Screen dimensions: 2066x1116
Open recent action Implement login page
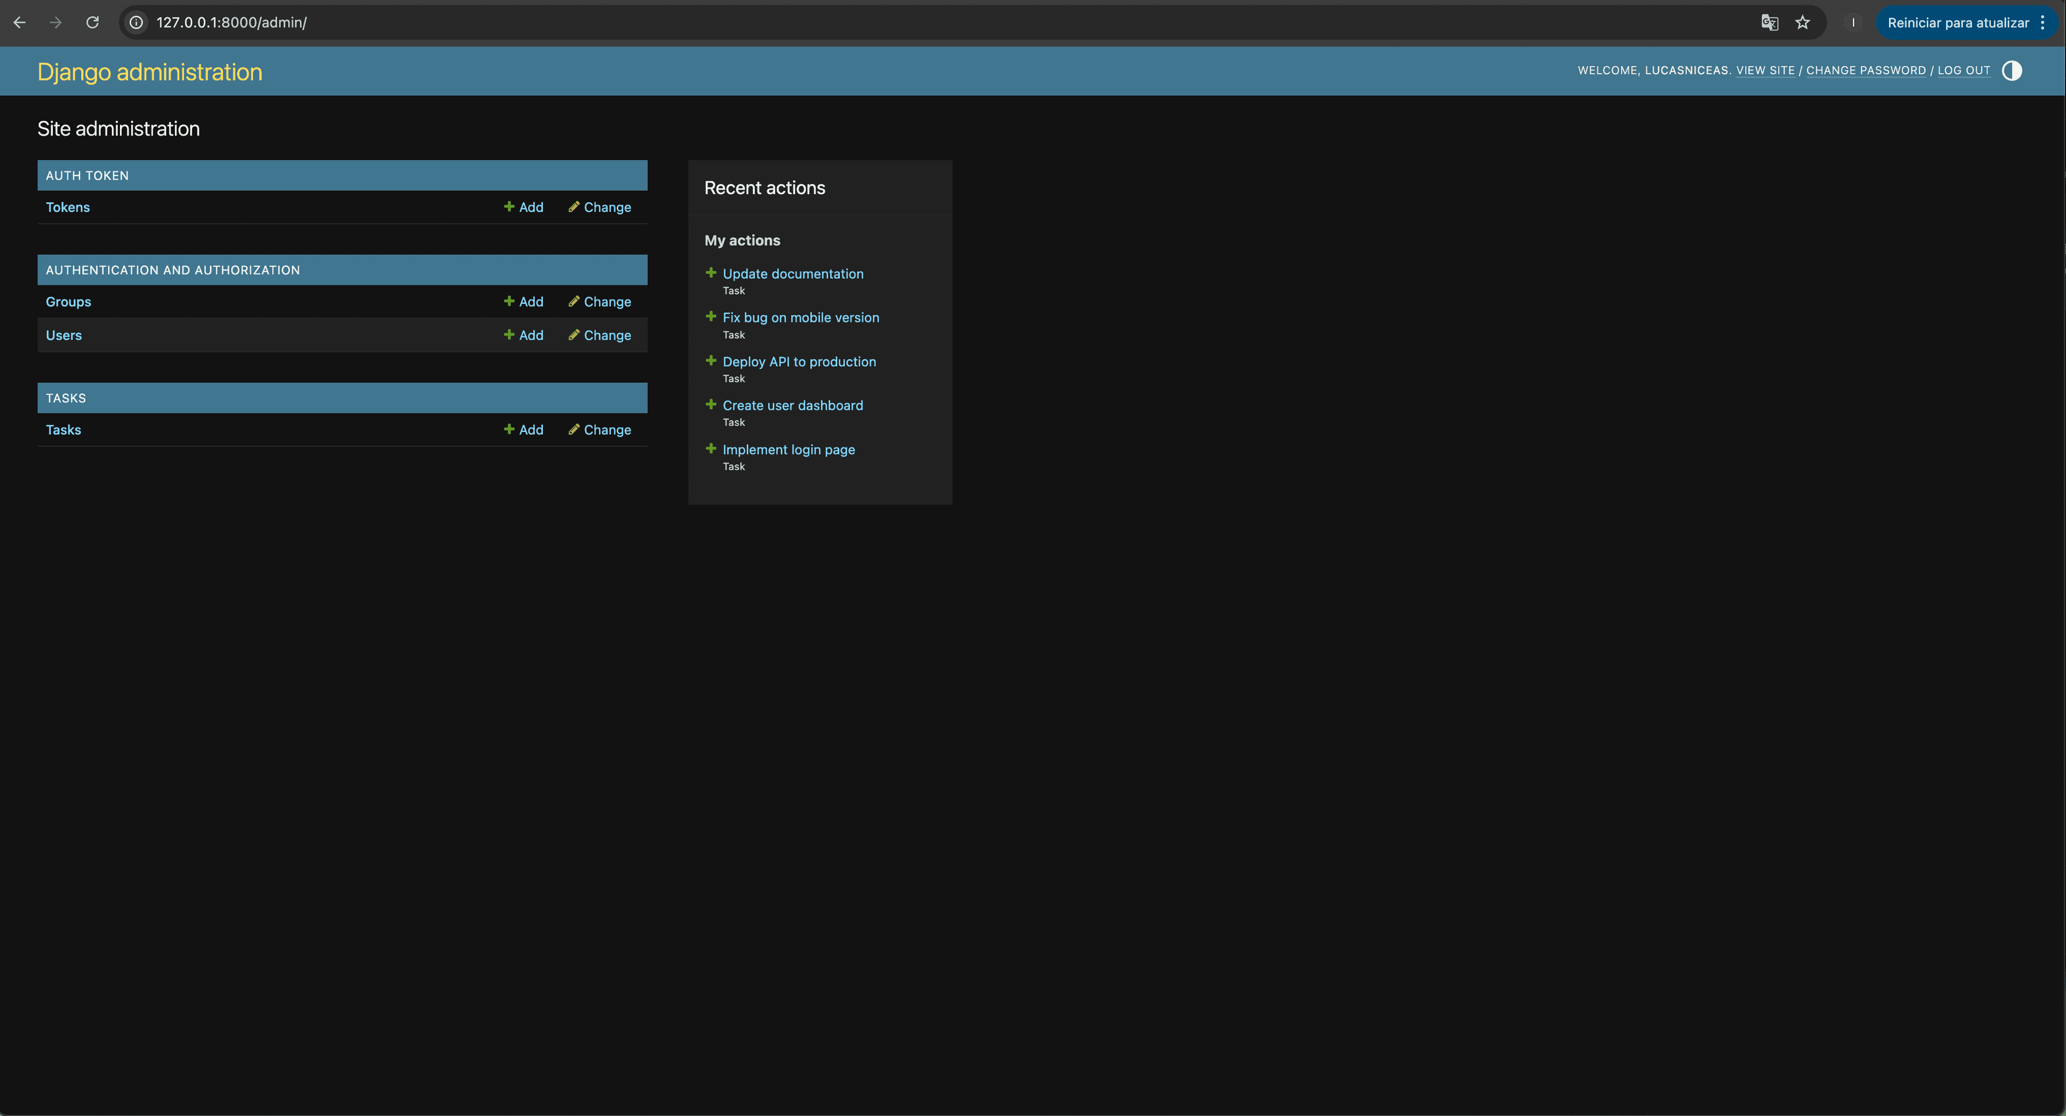pos(788,450)
